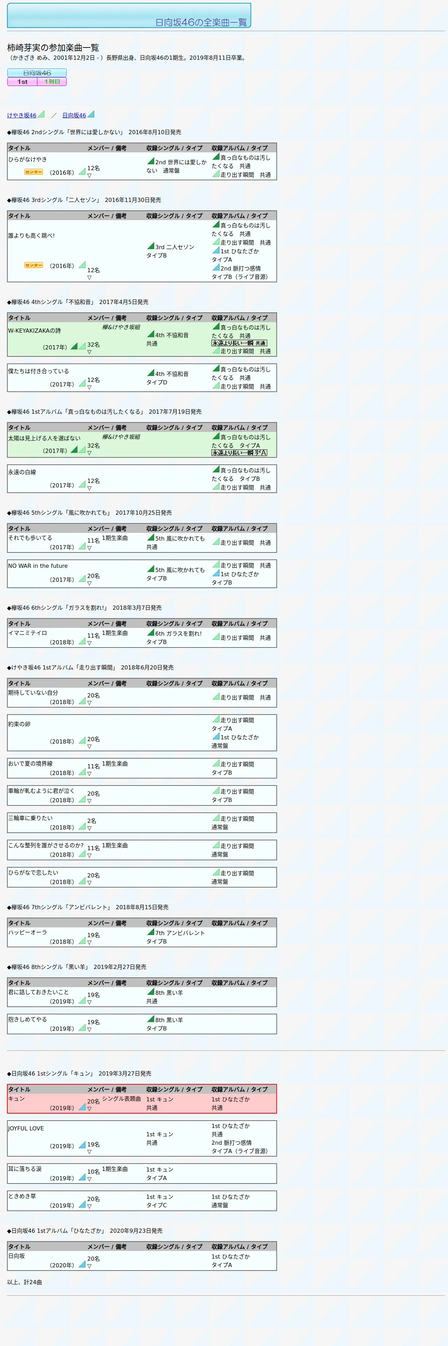Click the icon for 4th 不協和音 共通 single
Screen dimensions: 448x1346
point(151,334)
